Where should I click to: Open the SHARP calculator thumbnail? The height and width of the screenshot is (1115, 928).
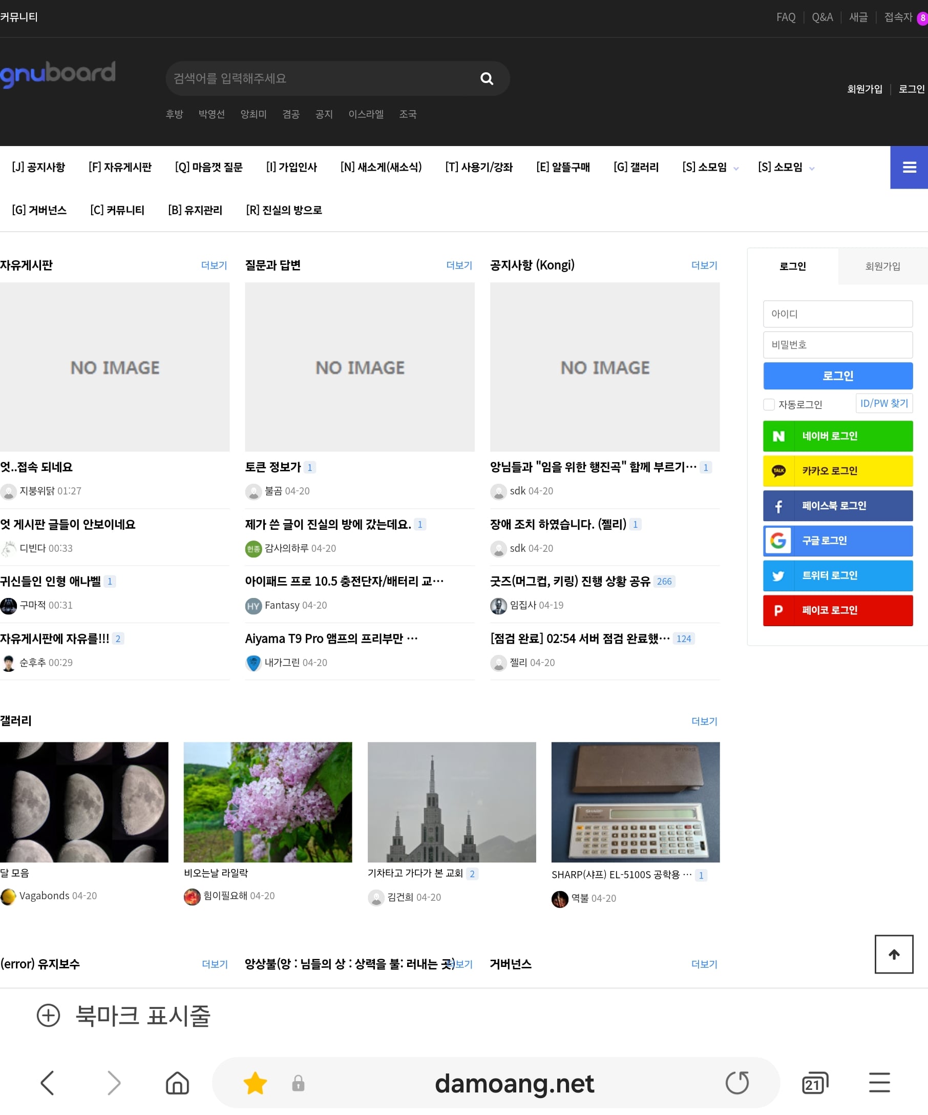tap(635, 802)
